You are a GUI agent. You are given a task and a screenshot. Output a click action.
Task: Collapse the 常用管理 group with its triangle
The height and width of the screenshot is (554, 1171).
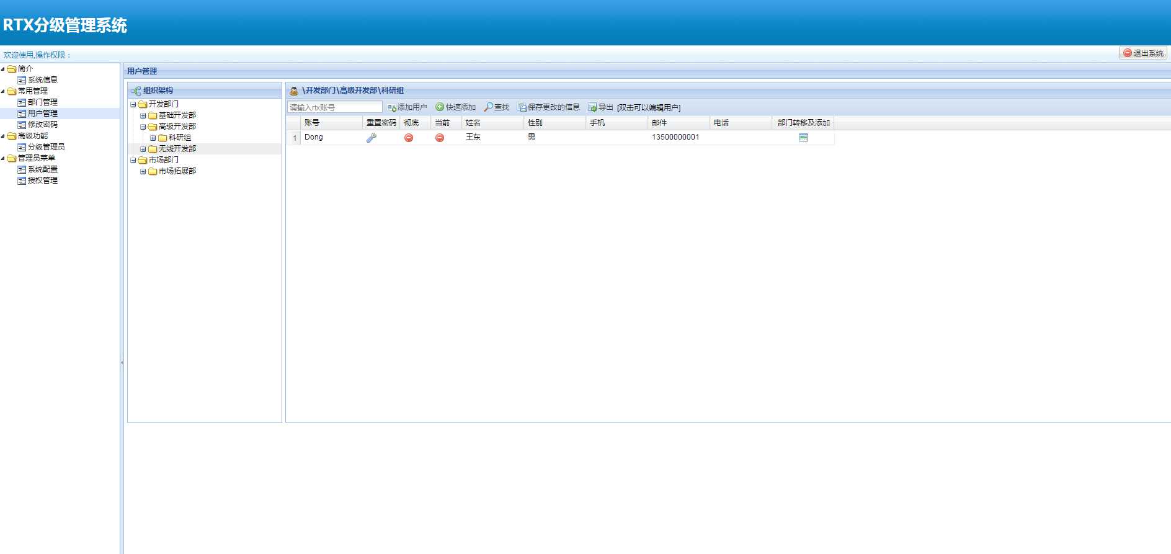point(3,91)
